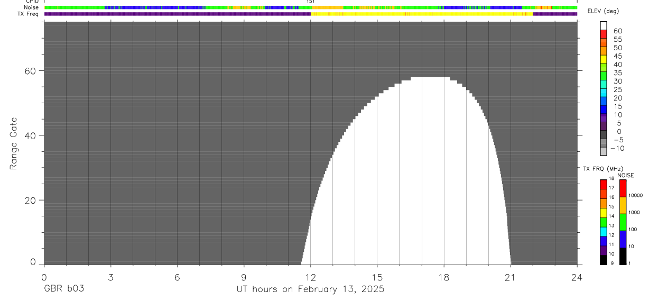The height and width of the screenshot is (300, 649).
Task: Click black NOISE swatch between 1 and 10
Action: click(623, 256)
